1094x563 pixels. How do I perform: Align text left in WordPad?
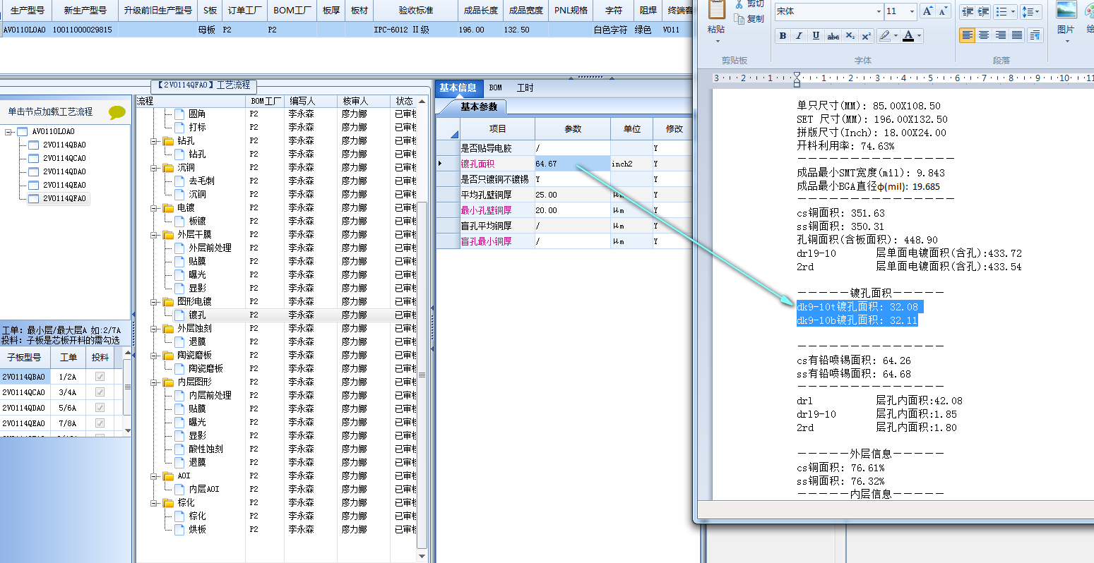coord(967,35)
